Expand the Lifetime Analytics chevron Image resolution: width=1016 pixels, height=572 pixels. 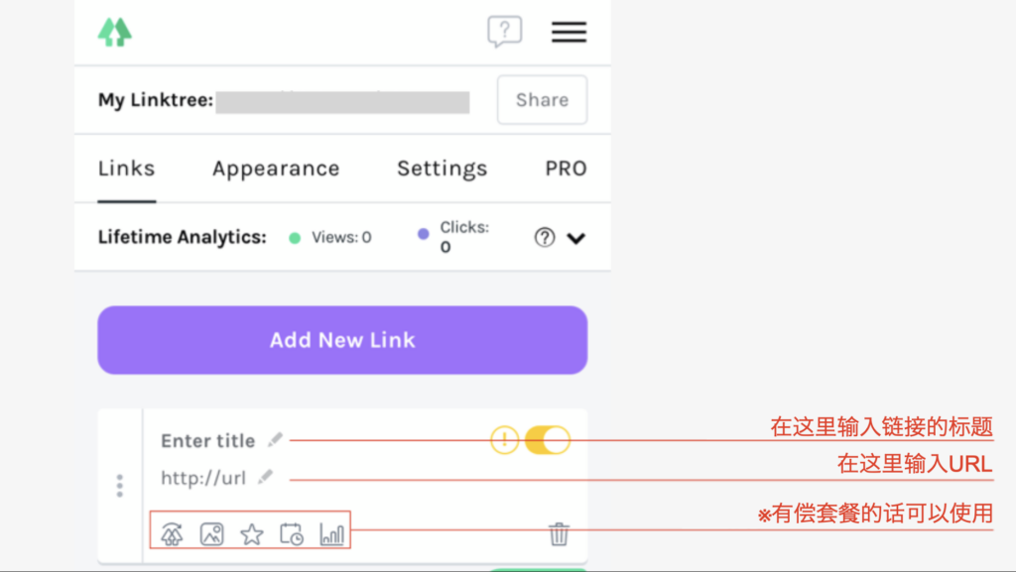576,238
